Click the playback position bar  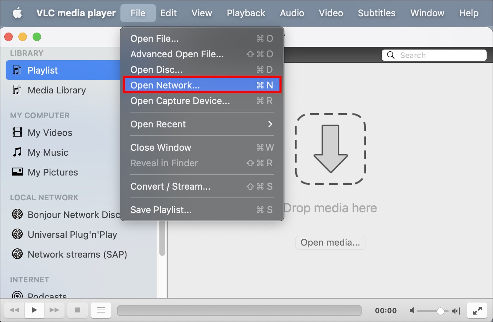click(239, 311)
